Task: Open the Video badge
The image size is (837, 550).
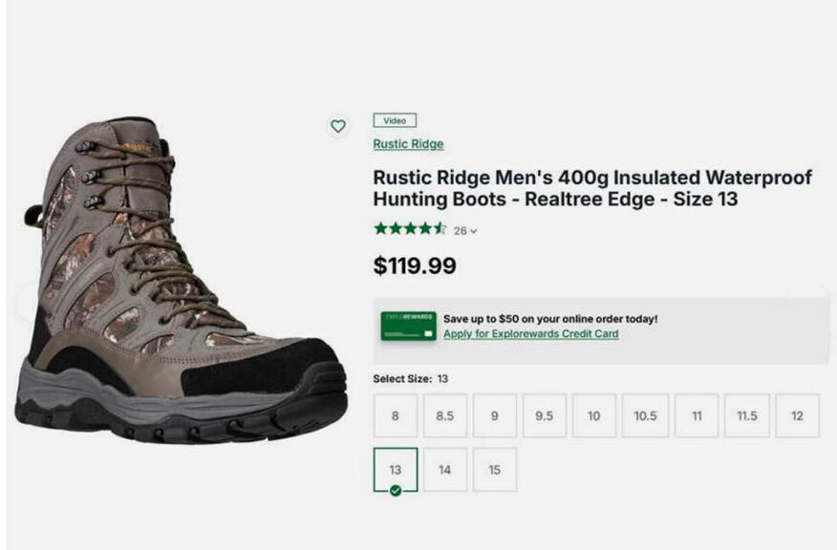Action: [x=395, y=121]
